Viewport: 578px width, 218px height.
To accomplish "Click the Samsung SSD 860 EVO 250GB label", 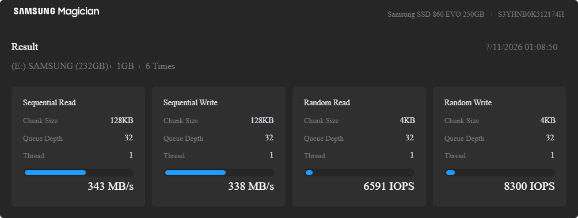I will (x=436, y=14).
